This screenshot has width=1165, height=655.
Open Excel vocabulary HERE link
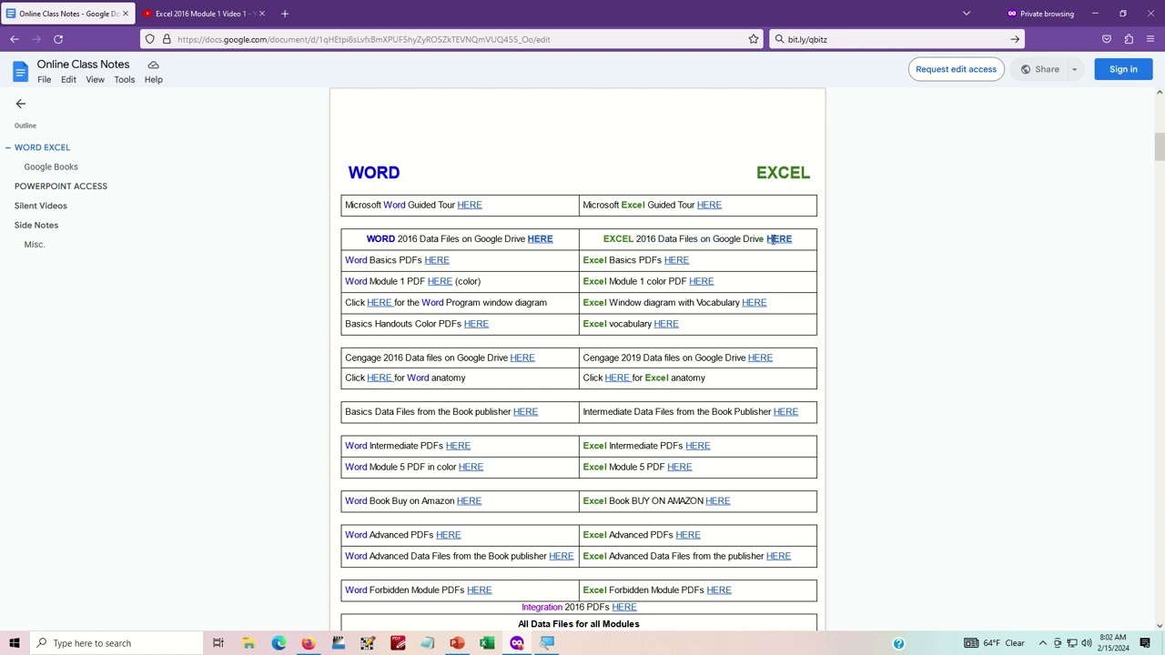click(666, 324)
